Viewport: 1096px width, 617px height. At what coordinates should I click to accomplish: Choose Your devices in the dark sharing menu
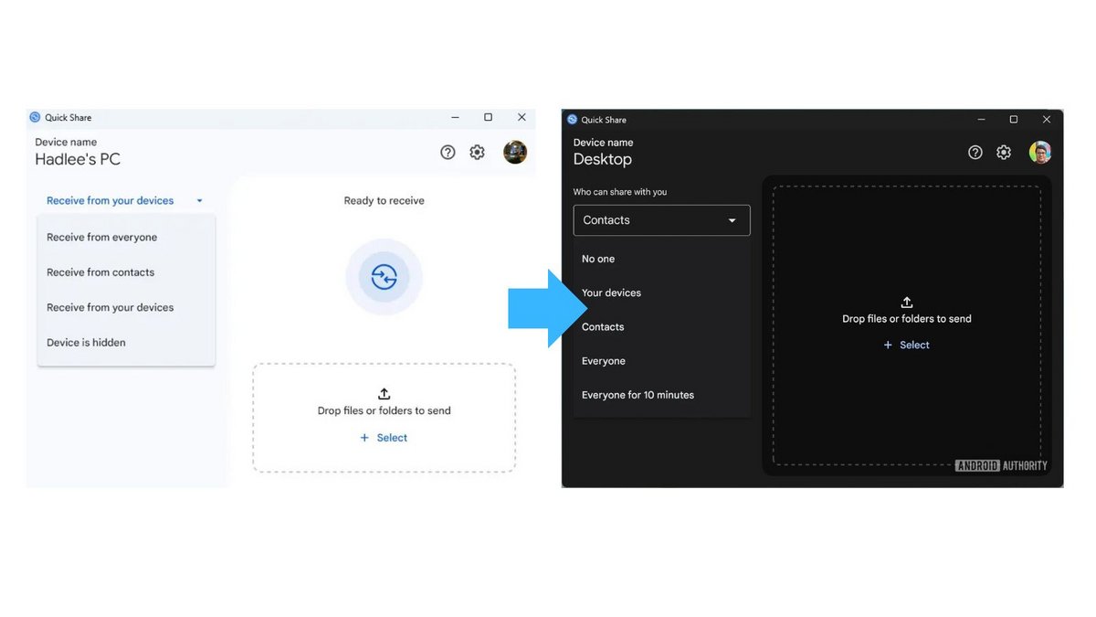tap(611, 293)
